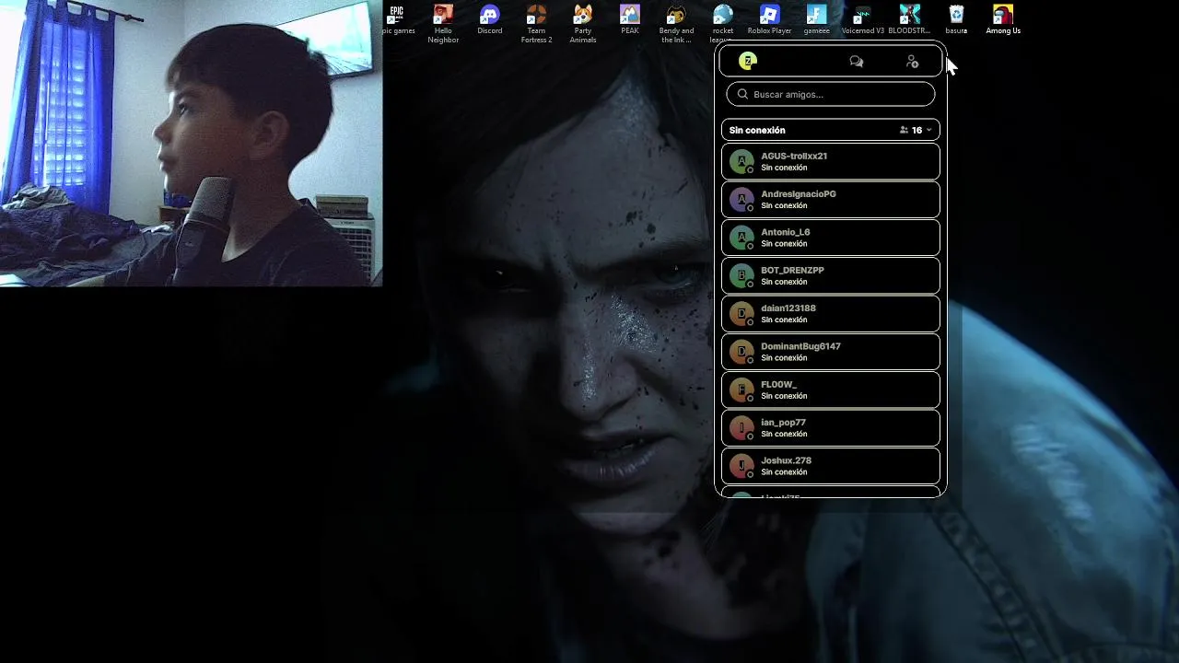
Task: Click the add friend icon
Action: point(912,62)
